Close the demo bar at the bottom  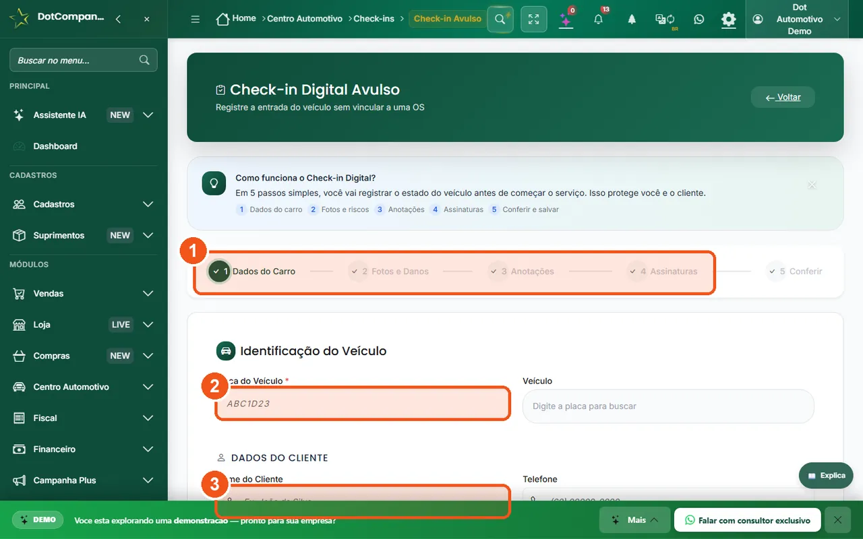coord(837,520)
